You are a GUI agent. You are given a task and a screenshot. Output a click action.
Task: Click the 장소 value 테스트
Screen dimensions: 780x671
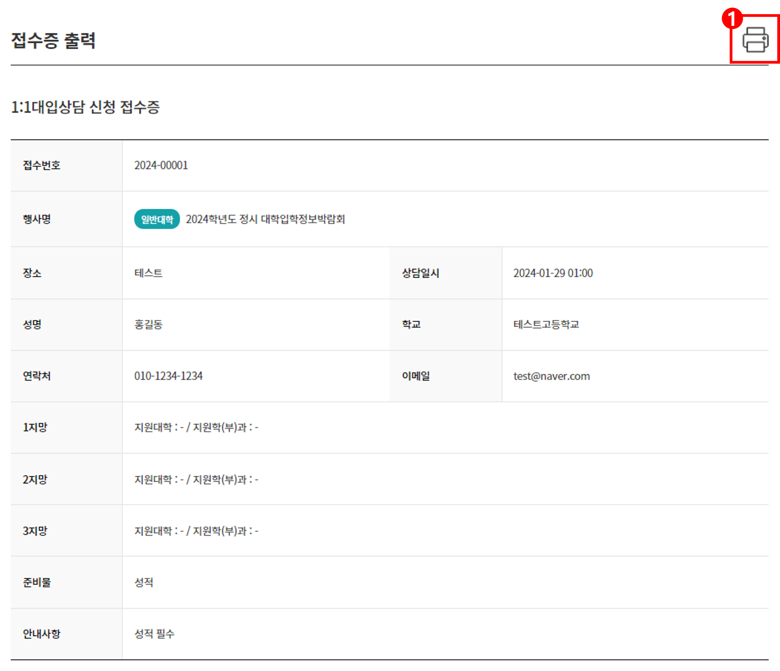click(148, 273)
